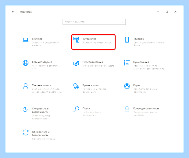Click the Приложения list icon

(127, 63)
